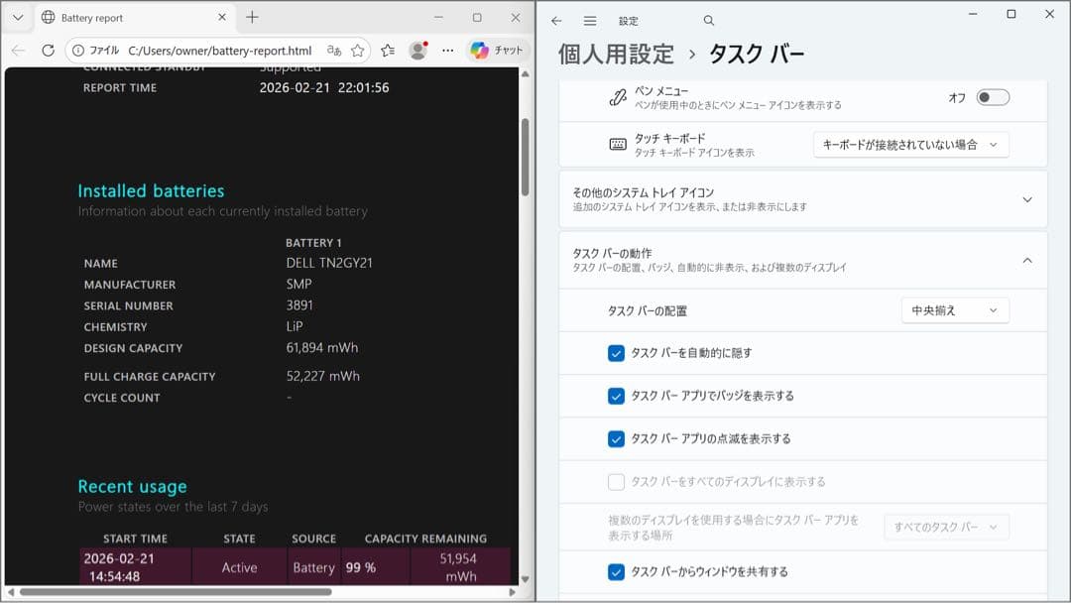Open Edge settings via ellipsis icon
The width and height of the screenshot is (1071, 603).
448,49
